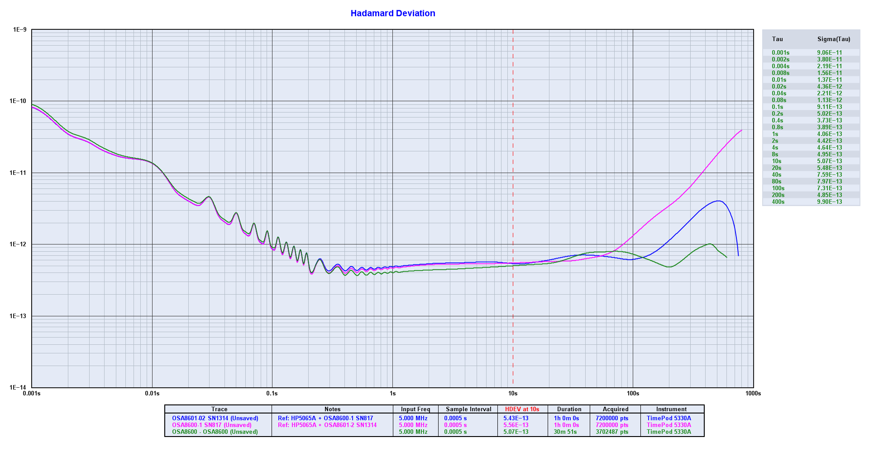The width and height of the screenshot is (869, 451).
Task: Click the HDEV value 5.56E-13
Action: pyautogui.click(x=516, y=425)
